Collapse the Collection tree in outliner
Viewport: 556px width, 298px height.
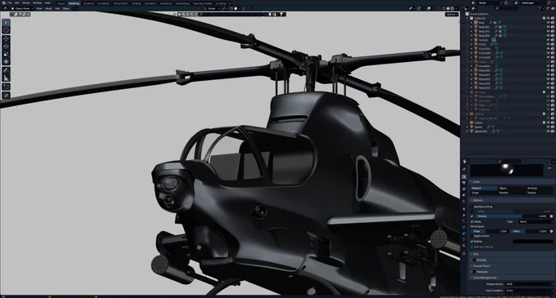(468, 18)
